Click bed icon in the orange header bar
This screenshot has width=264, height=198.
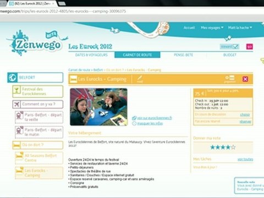tap(73, 79)
